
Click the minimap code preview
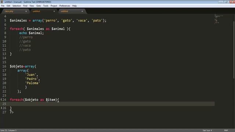tap(218, 19)
